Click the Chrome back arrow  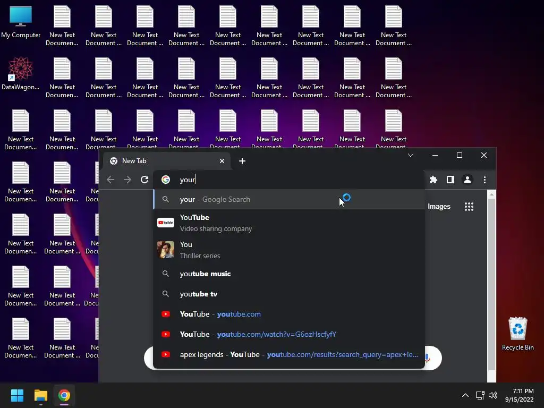click(110, 180)
